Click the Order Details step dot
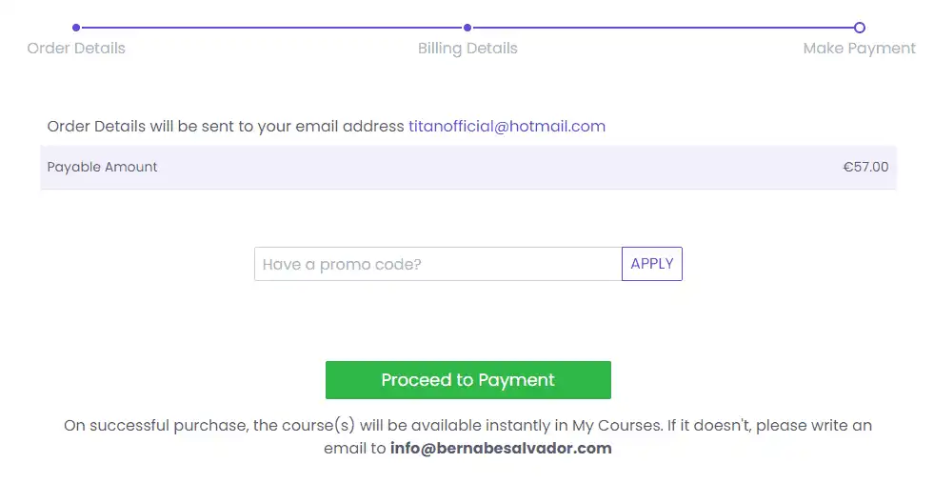The height and width of the screenshot is (483, 934). pos(76,28)
